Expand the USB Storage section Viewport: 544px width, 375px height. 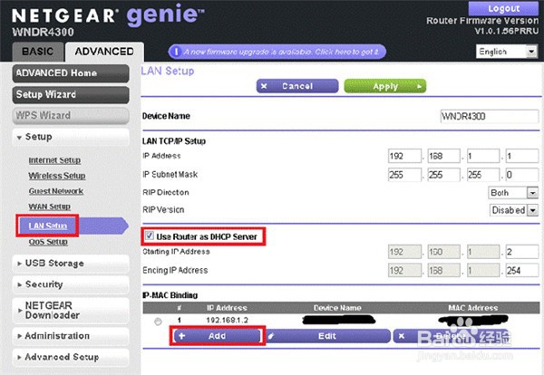(71, 264)
